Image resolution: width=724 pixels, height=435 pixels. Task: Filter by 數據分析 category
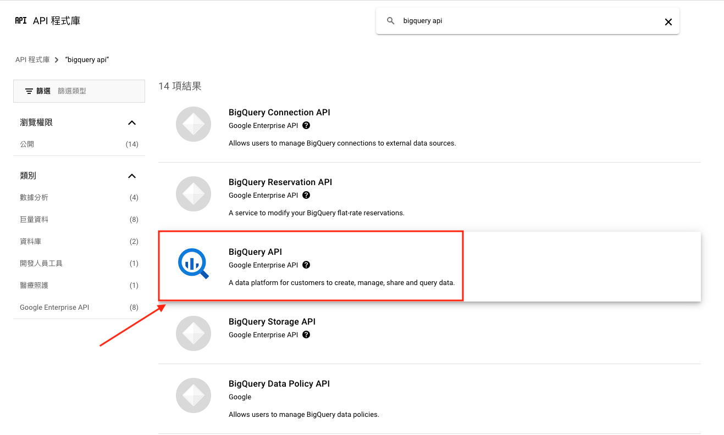point(79,198)
